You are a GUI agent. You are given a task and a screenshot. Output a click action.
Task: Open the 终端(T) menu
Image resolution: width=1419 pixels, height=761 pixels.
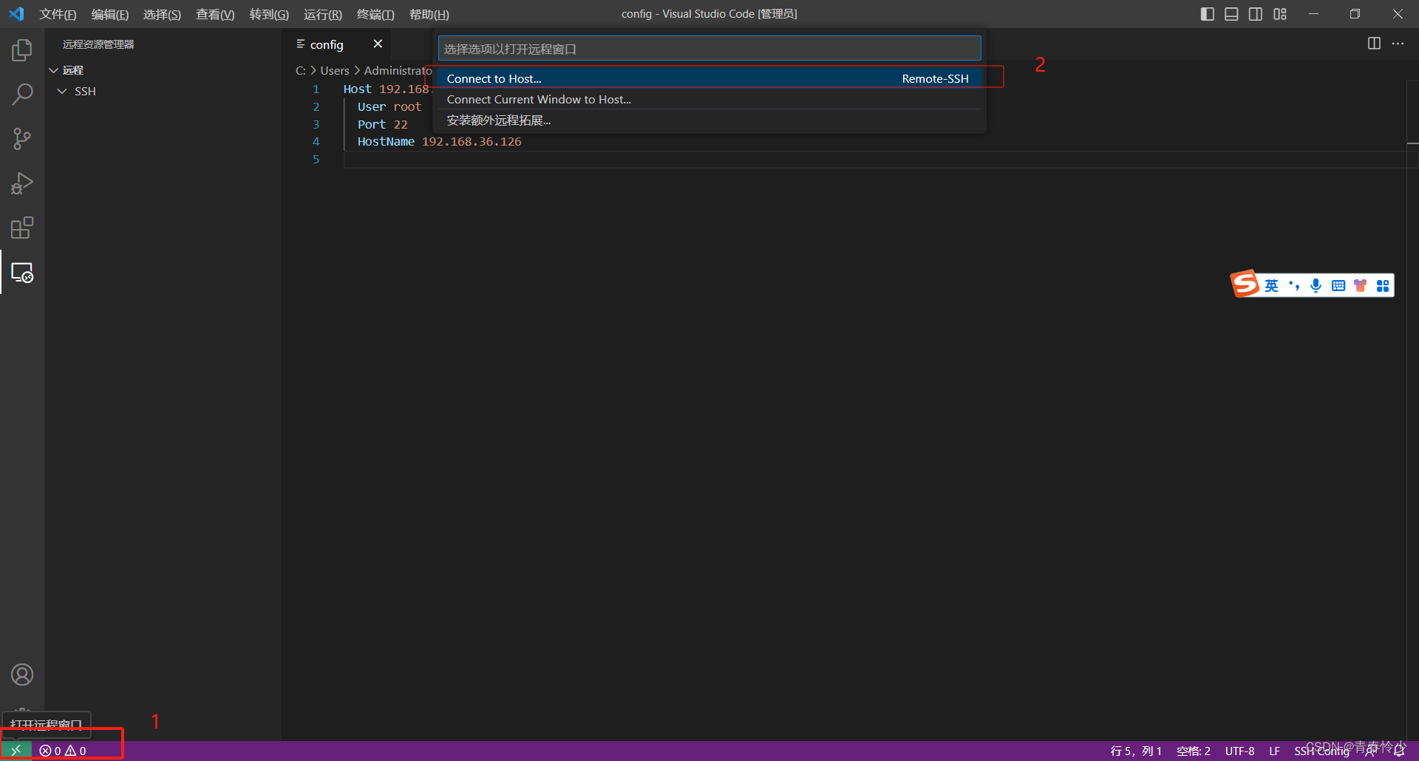375,14
